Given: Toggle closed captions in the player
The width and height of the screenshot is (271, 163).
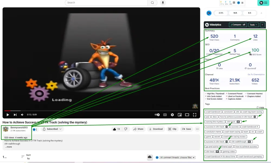Looking at the screenshot, I should [165, 115].
